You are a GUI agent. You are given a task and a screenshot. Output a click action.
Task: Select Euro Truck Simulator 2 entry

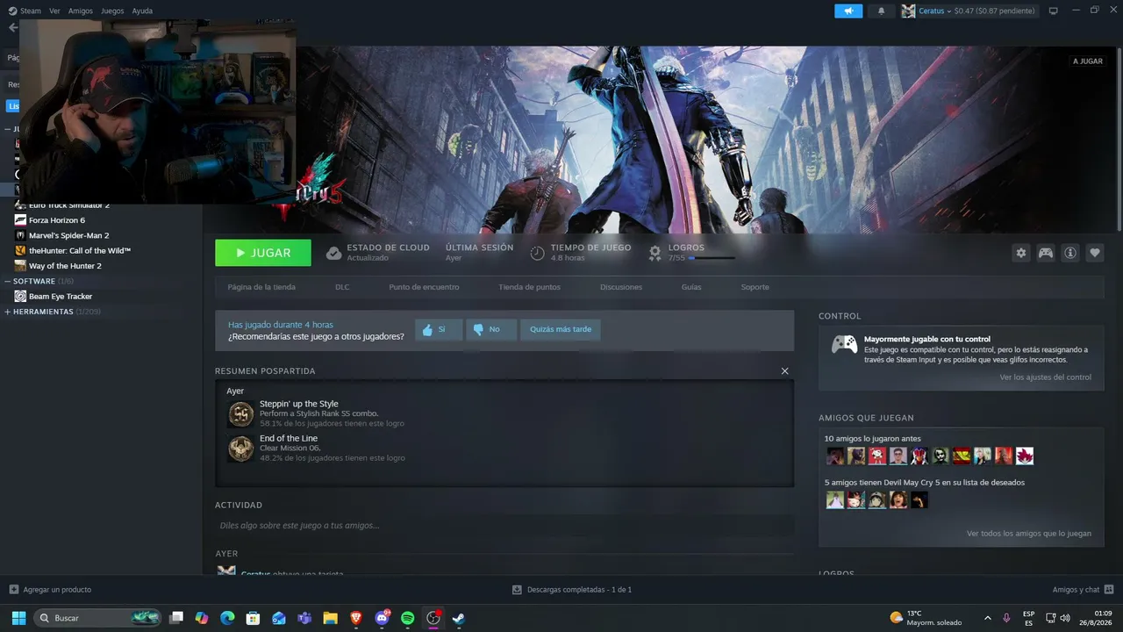[69, 205]
